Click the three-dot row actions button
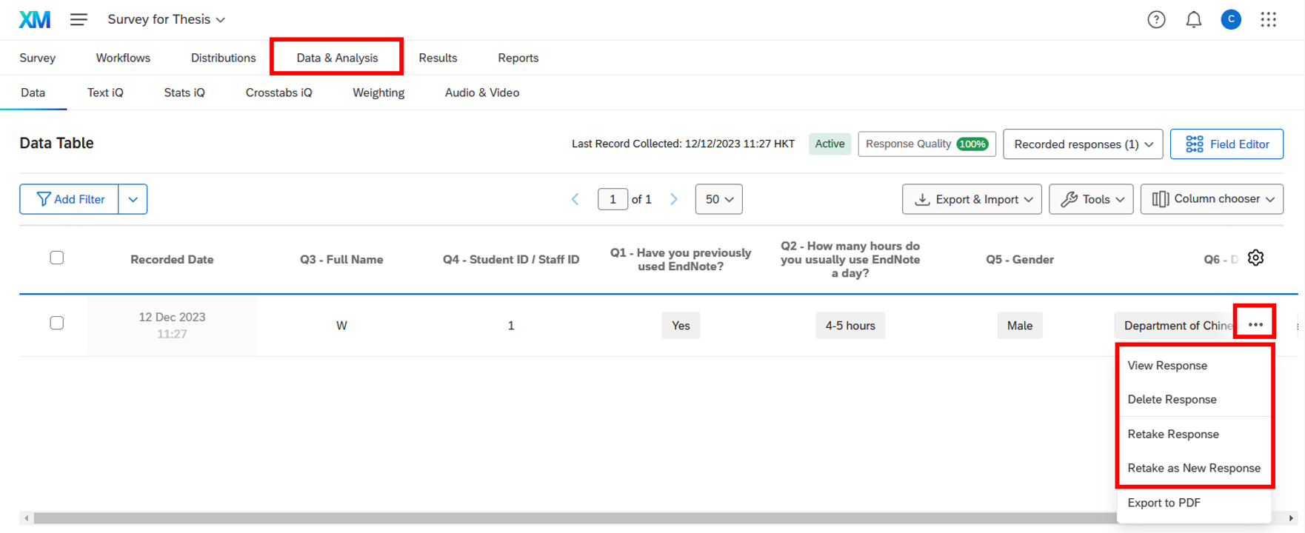Screen dimensions: 1305x533 click(1255, 324)
